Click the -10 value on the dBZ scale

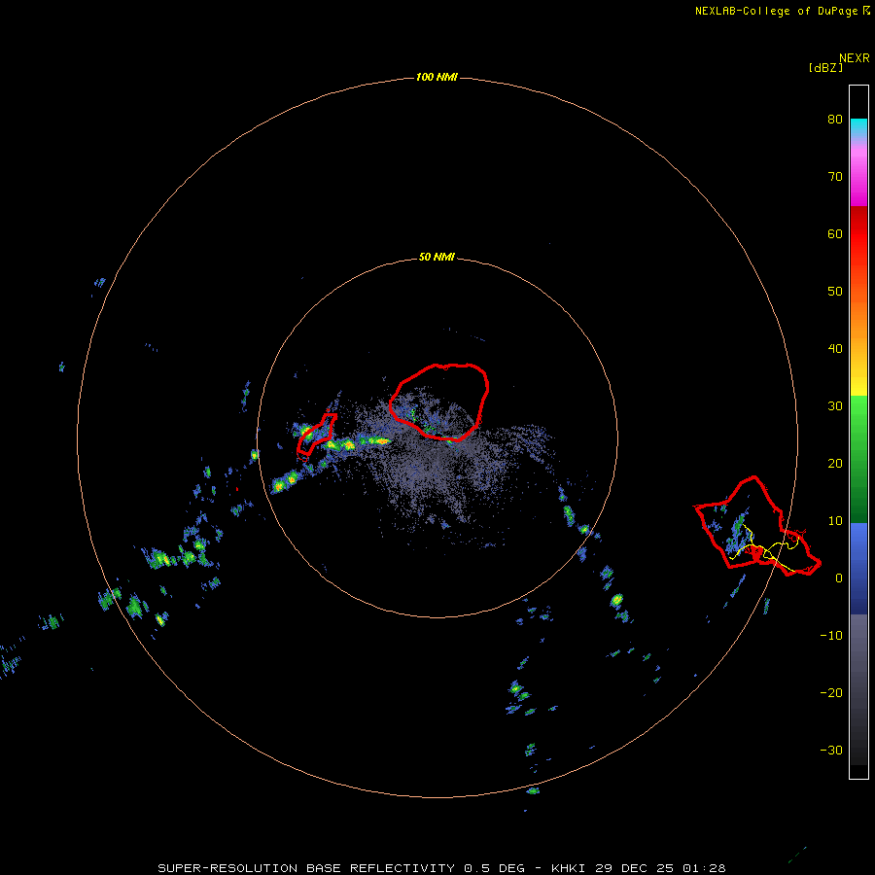pyautogui.click(x=831, y=636)
